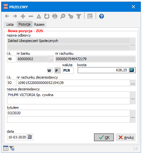Click the magnifier search icon
The width and height of the screenshot is (142, 154).
click(x=63, y=16)
